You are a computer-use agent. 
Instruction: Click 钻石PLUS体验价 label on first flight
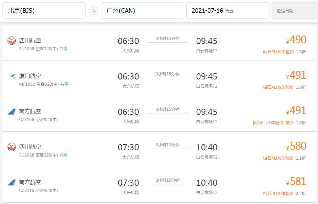click(278, 52)
